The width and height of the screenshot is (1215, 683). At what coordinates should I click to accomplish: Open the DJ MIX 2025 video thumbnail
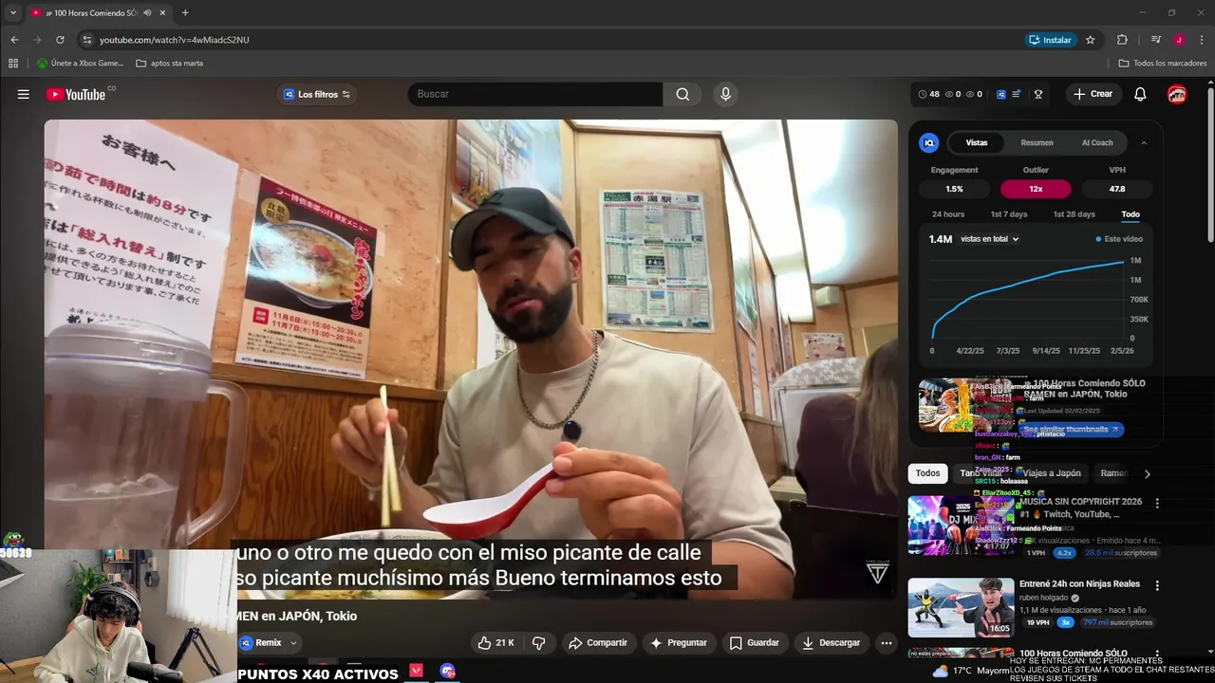(961, 526)
